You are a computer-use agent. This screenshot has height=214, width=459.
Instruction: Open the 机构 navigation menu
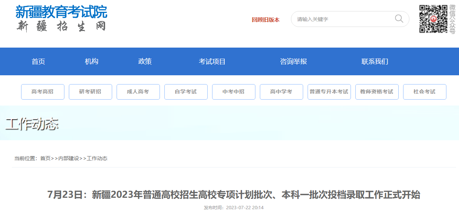coord(92,62)
